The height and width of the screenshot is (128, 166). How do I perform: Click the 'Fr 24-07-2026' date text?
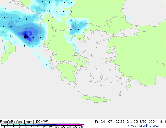110,122
